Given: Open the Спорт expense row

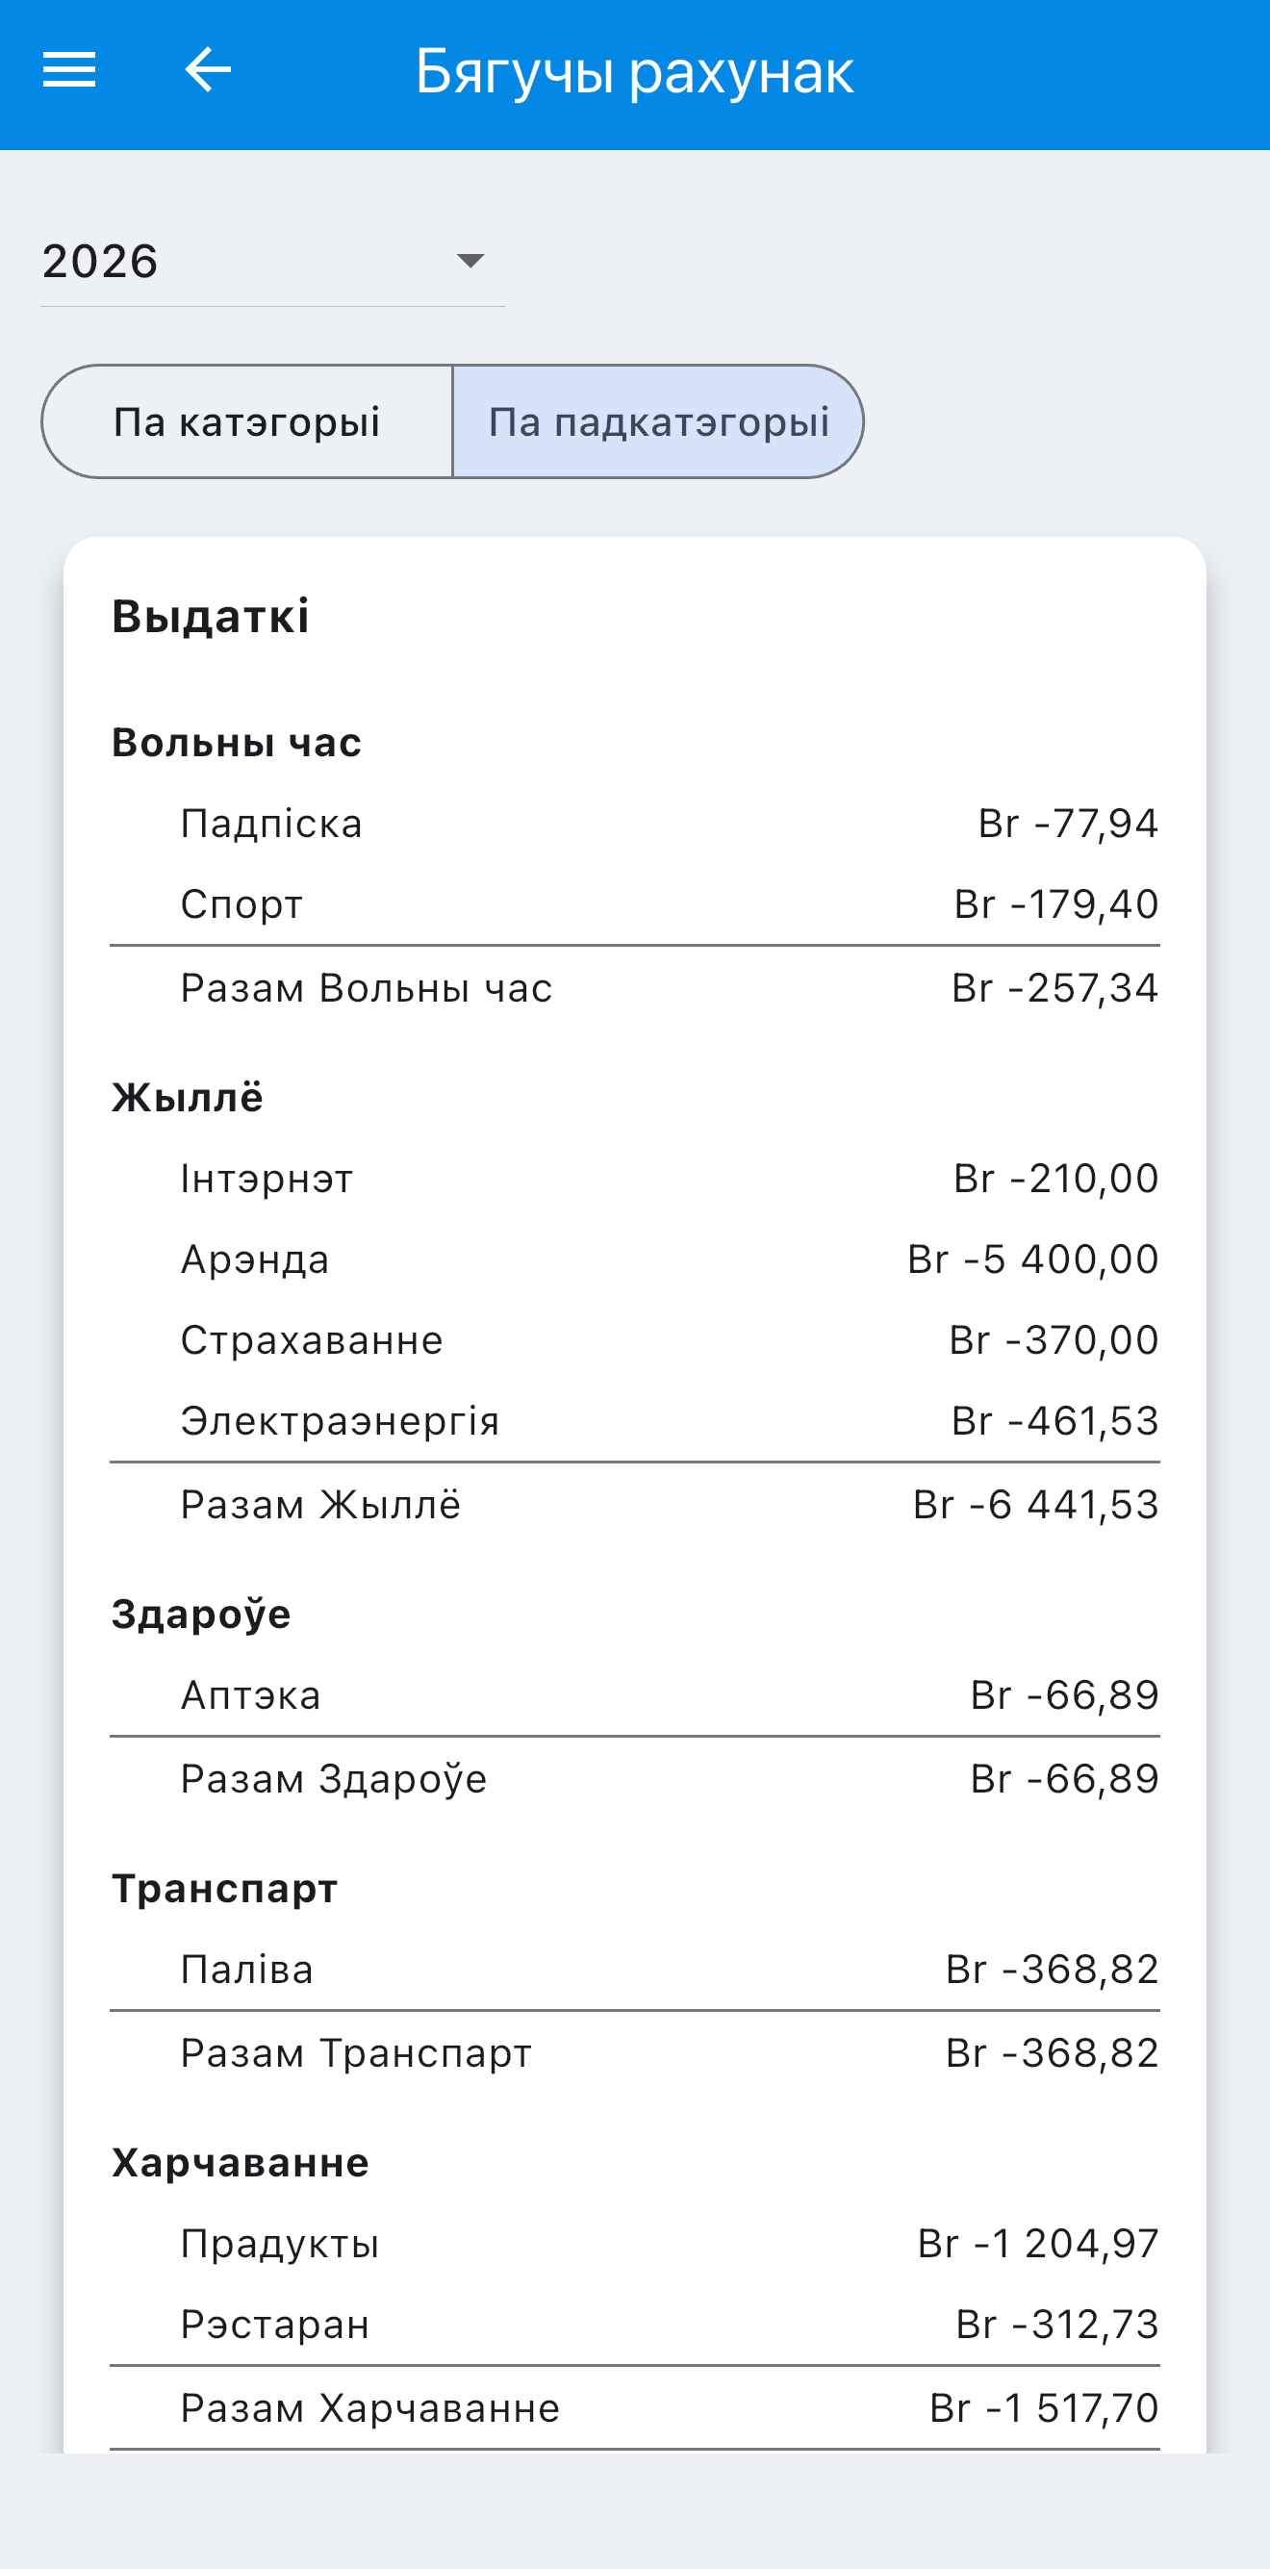Looking at the screenshot, I should [635, 904].
